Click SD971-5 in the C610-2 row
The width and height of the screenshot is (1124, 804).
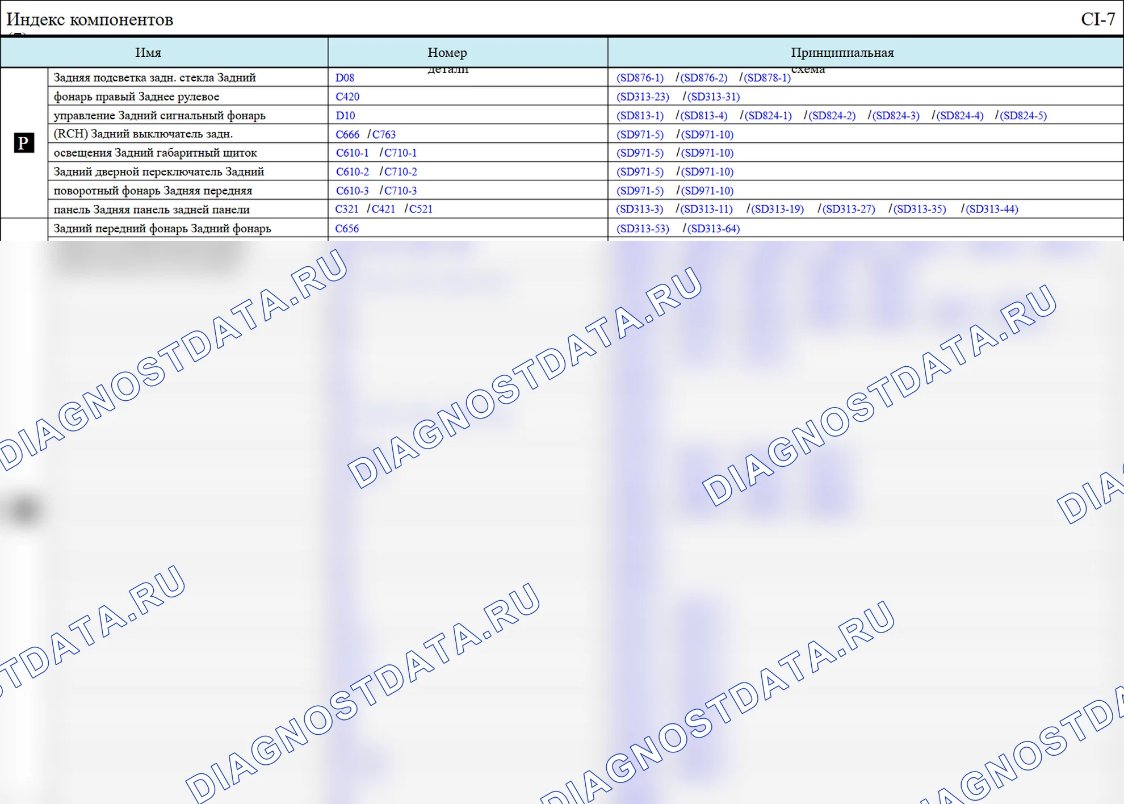click(x=640, y=171)
